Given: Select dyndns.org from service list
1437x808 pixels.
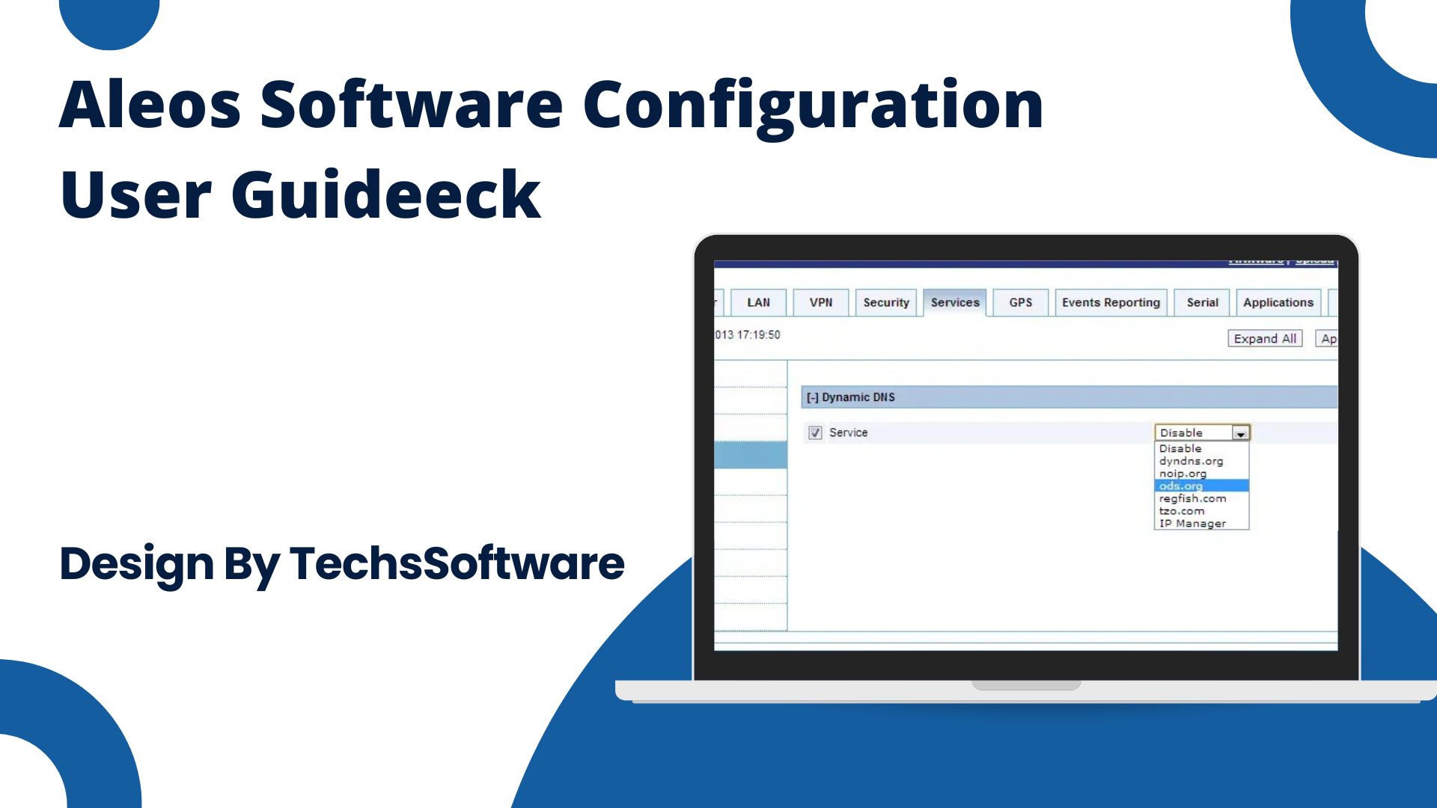Looking at the screenshot, I should click(x=1190, y=460).
